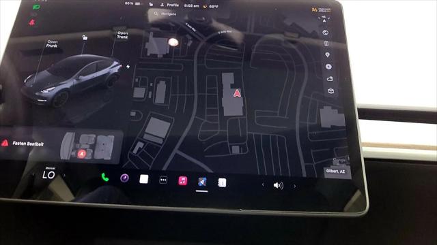This screenshot has width=437, height=245.
Task: Open the Profile menu
Action: click(x=169, y=5)
